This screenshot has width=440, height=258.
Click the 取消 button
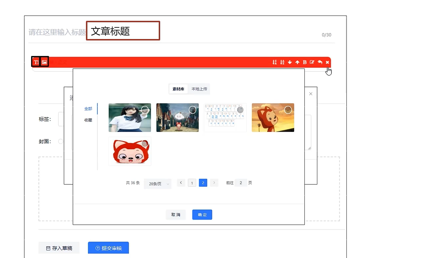[x=176, y=215]
